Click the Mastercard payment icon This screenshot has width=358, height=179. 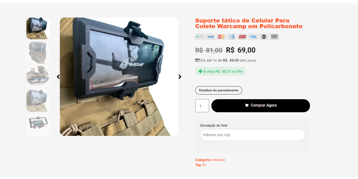(221, 37)
